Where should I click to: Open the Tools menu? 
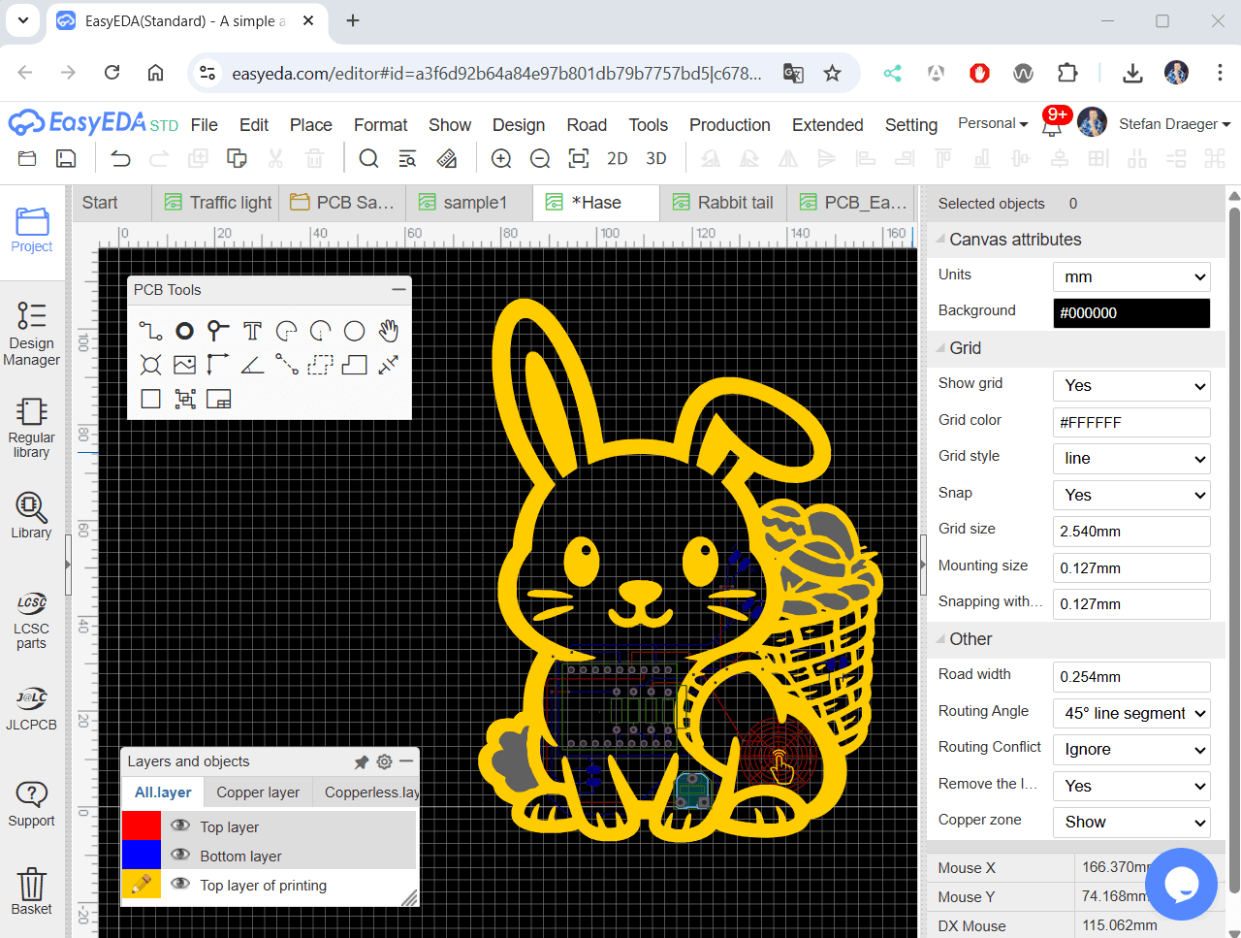648,124
